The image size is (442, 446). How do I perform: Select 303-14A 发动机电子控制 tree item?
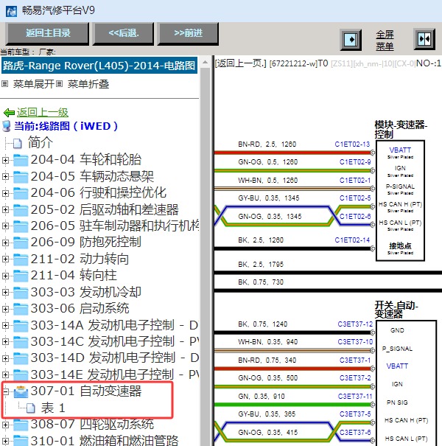click(x=114, y=325)
